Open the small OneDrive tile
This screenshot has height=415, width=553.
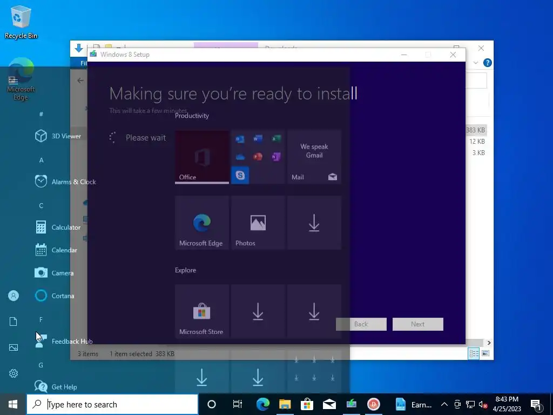click(240, 157)
